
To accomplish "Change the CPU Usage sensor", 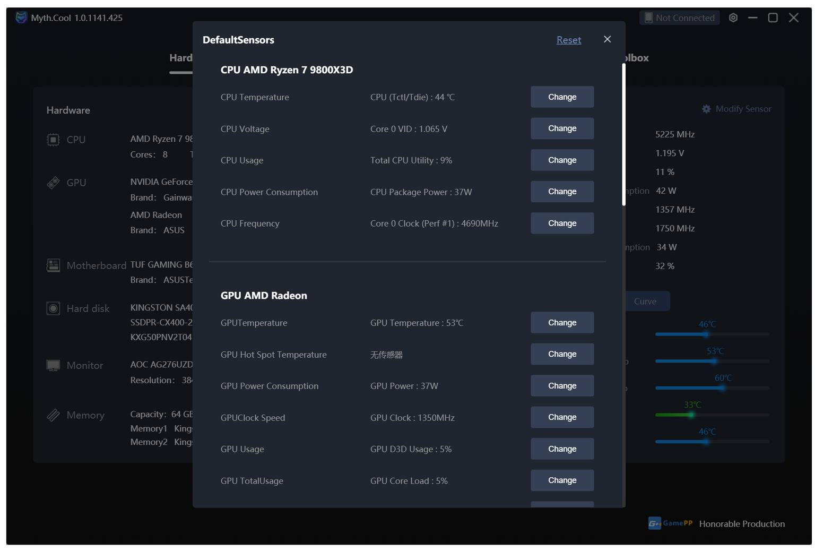I will pyautogui.click(x=562, y=160).
